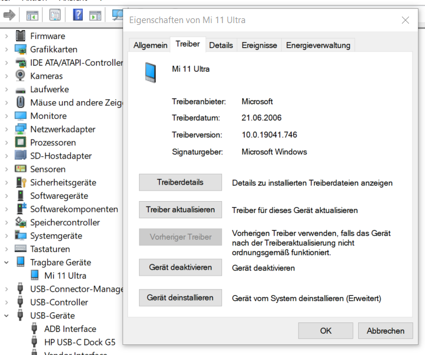
Task: Click driver version value 10.0.19041.746
Action: [269, 135]
